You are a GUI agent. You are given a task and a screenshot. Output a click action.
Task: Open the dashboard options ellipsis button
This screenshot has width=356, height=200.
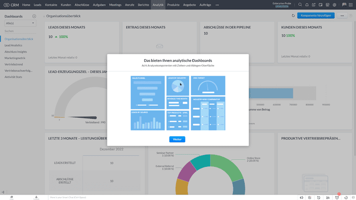coord(342,16)
